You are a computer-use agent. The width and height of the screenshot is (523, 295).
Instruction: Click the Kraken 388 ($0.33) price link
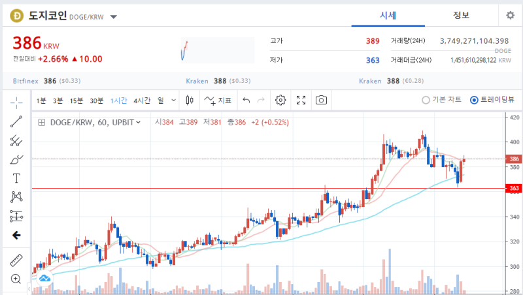pyautogui.click(x=218, y=81)
